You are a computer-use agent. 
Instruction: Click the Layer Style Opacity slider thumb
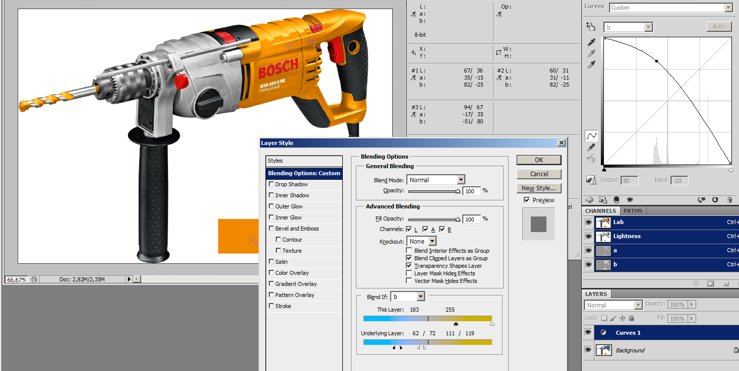point(458,191)
